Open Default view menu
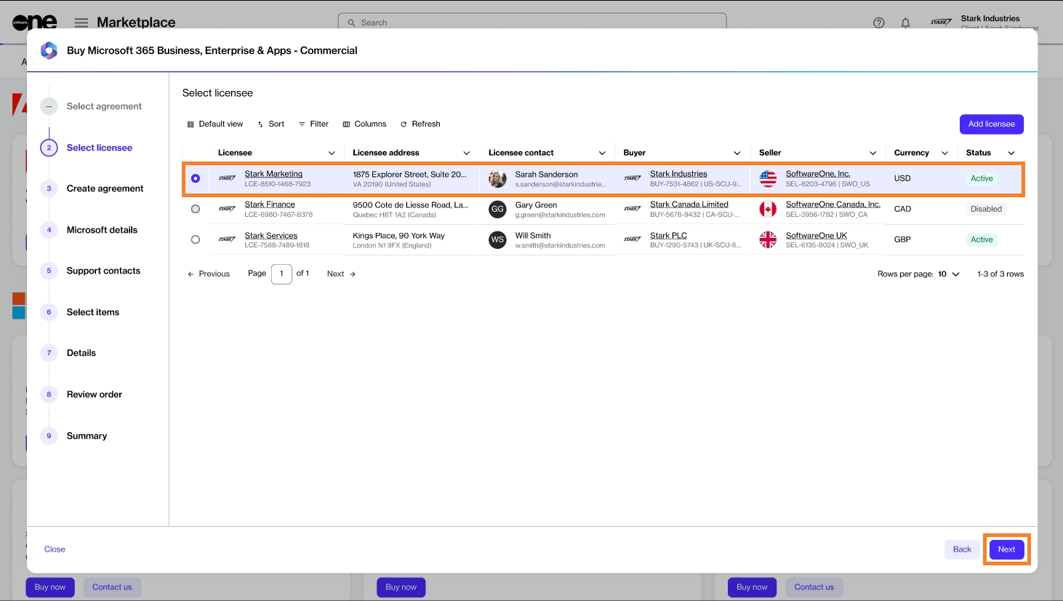Viewport: 1063px width, 601px height. [x=214, y=124]
